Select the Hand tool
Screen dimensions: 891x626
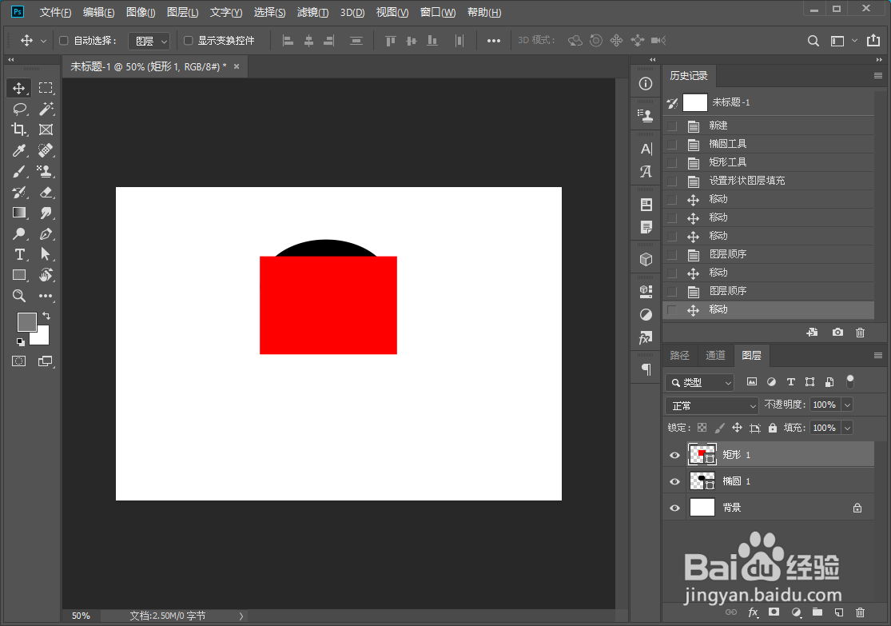(x=46, y=275)
